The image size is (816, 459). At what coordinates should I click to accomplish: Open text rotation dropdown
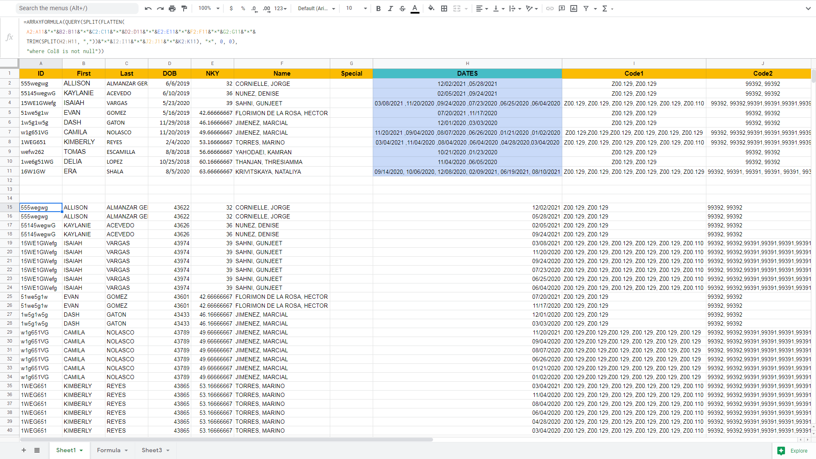pos(532,8)
